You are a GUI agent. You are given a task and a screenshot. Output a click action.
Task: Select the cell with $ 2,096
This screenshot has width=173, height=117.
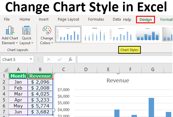tap(40, 82)
